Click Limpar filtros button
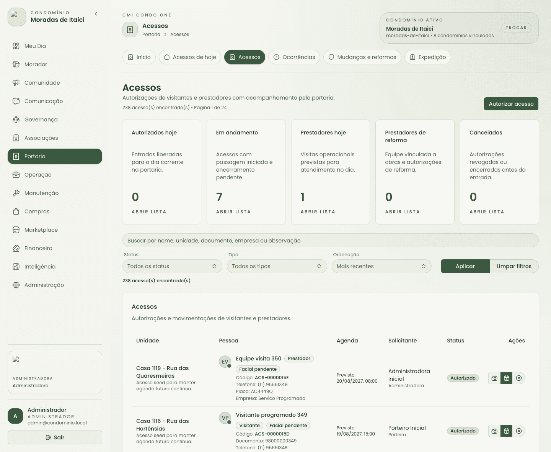The image size is (551, 452). [514, 266]
